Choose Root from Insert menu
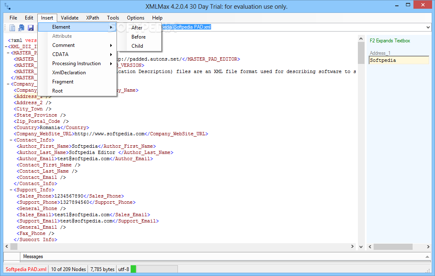The height and width of the screenshot is (276, 435). 77,91
